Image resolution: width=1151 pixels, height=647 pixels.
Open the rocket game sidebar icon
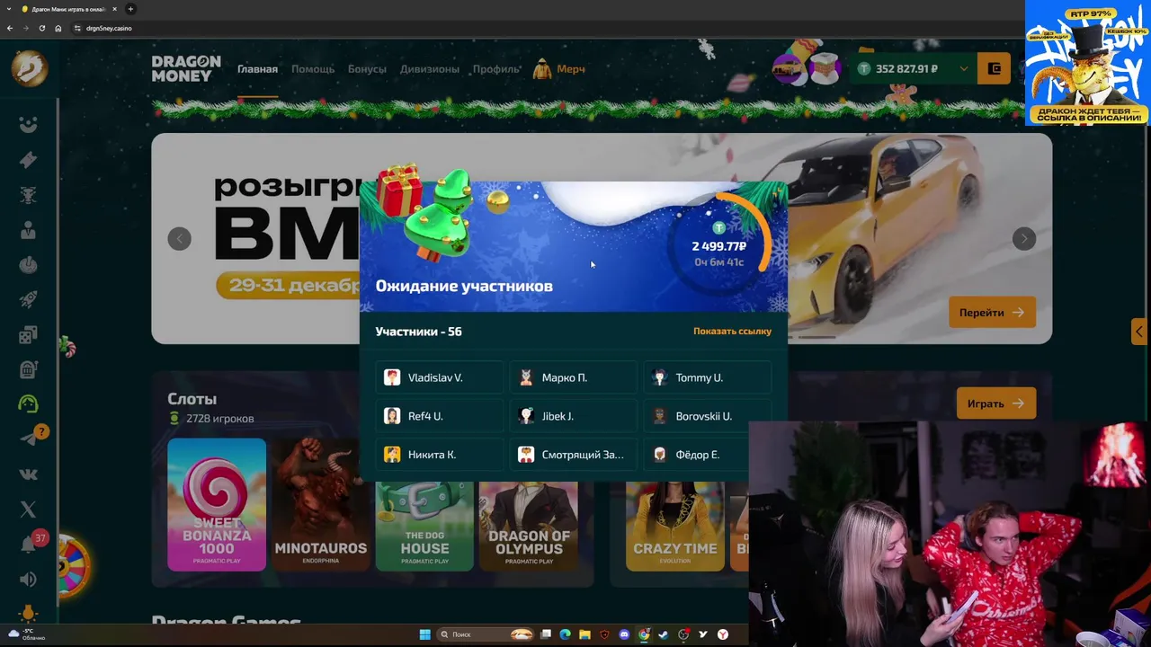pyautogui.click(x=28, y=299)
